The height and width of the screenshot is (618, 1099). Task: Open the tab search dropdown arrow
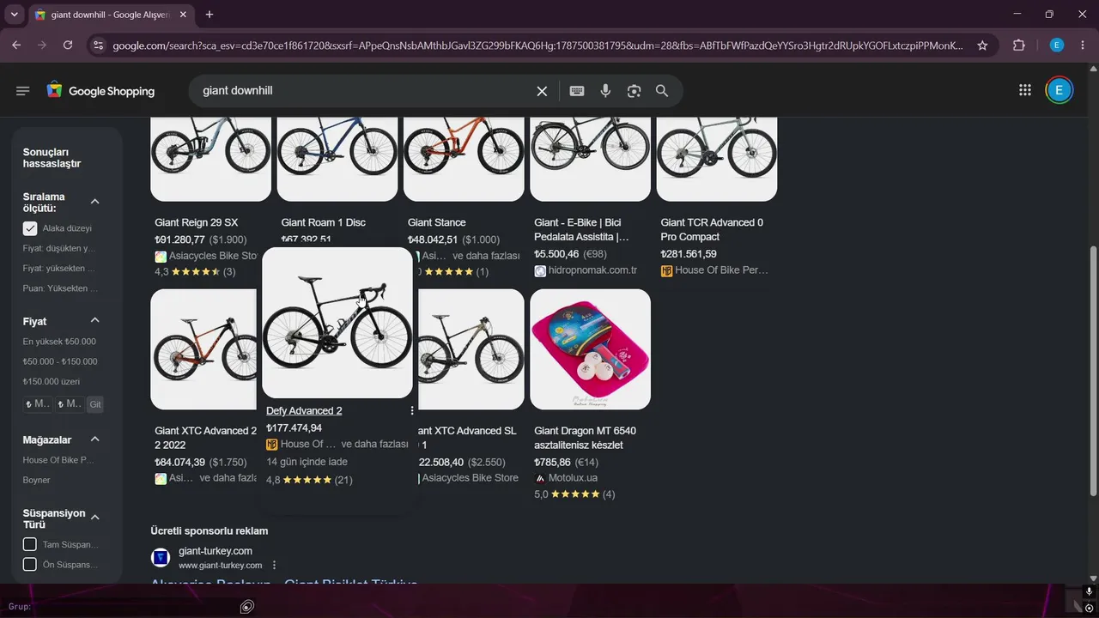click(14, 15)
